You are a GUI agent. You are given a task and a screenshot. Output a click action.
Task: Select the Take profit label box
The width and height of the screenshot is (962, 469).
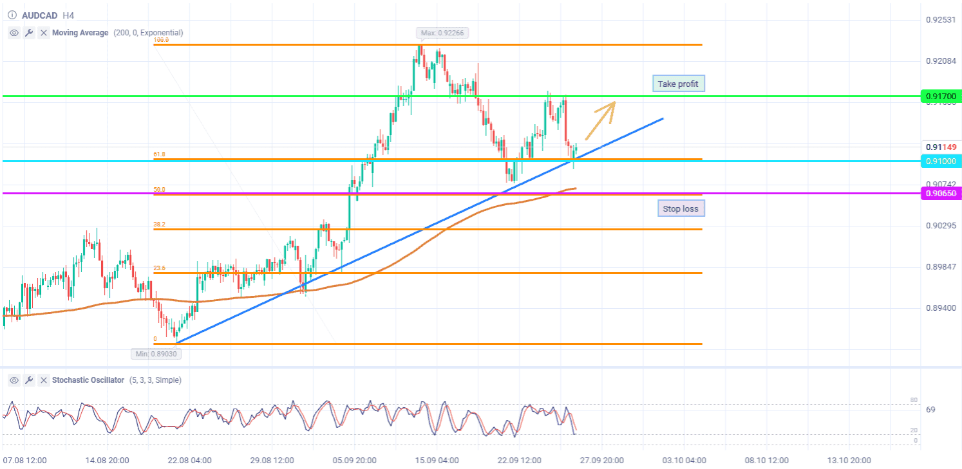tap(678, 84)
